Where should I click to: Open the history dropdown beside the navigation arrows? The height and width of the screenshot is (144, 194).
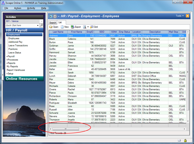tap(58, 16)
